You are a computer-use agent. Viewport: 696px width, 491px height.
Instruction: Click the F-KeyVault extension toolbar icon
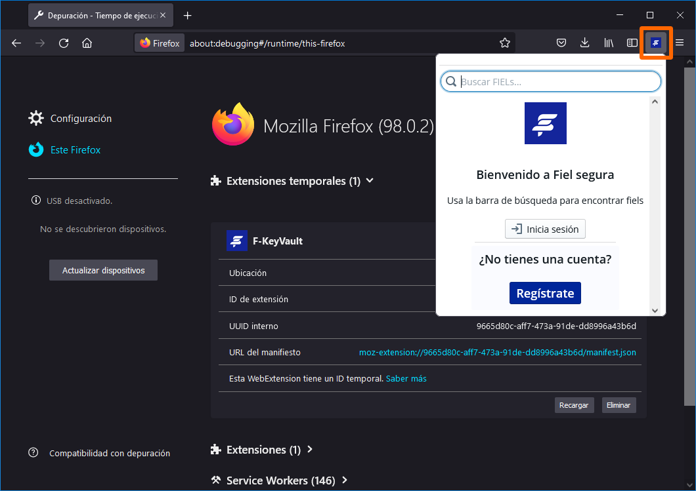tap(656, 43)
